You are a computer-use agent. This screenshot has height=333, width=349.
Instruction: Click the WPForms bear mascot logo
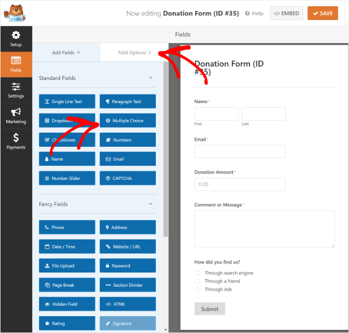coord(15,13)
